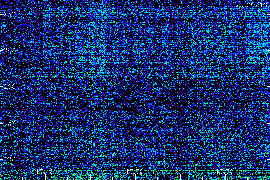Select the 15:50 time axis label
The image size is (270, 180).
[225, 172]
